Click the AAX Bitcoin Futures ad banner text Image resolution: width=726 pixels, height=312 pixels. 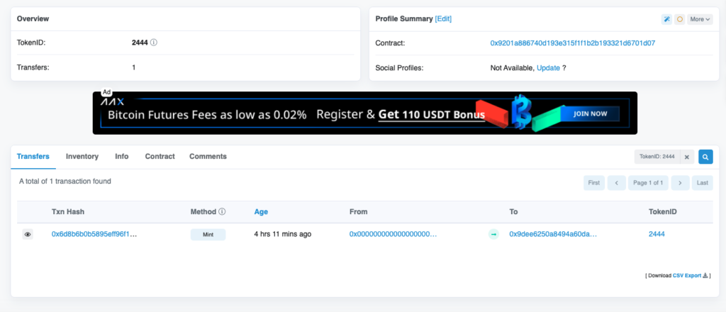pyautogui.click(x=296, y=115)
